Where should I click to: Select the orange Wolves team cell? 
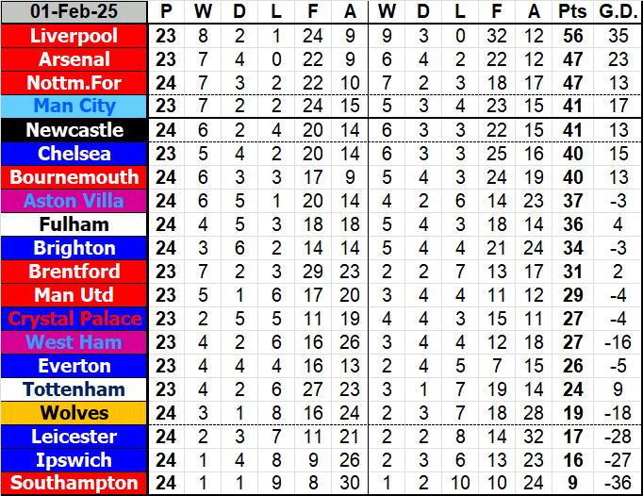(74, 413)
